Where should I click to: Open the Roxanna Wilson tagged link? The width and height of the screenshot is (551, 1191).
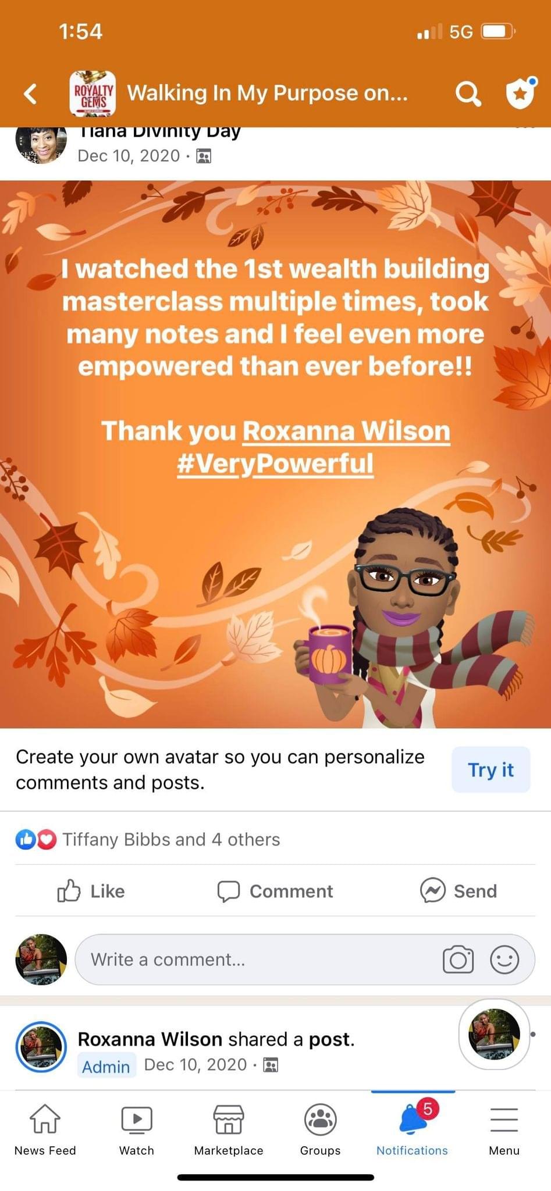click(346, 431)
